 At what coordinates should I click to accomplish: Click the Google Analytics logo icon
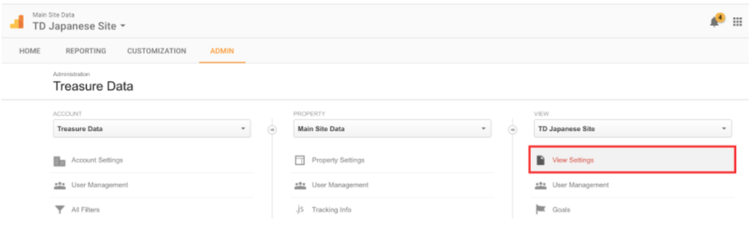click(17, 22)
